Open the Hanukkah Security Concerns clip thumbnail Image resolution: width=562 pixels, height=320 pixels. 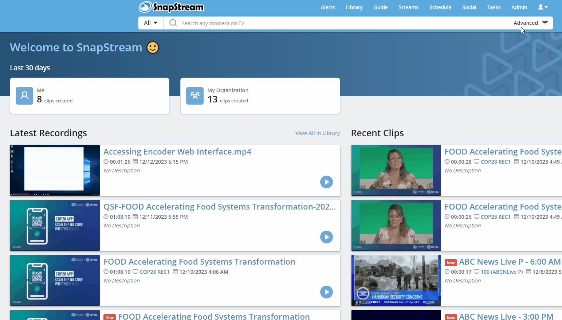point(396,280)
